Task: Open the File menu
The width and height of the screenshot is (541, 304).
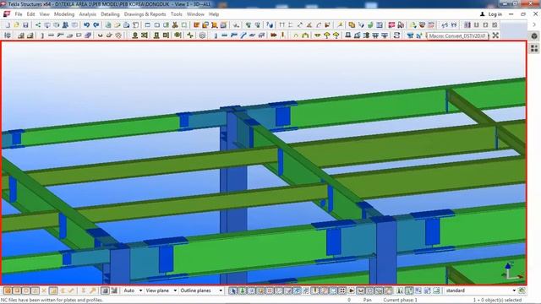Action: 19,14
